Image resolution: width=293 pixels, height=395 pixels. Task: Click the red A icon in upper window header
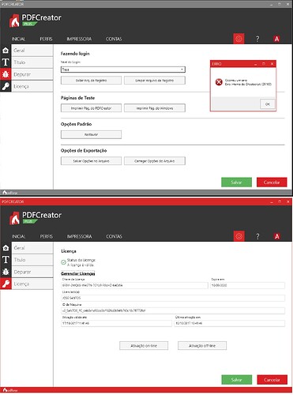point(276,39)
